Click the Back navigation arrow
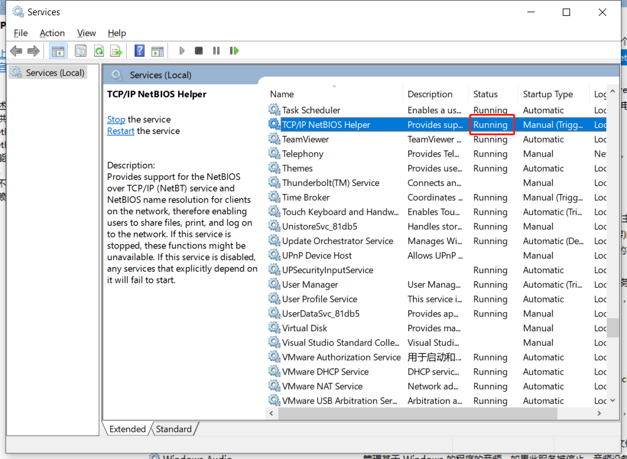Image resolution: width=627 pixels, height=459 pixels. pyautogui.click(x=16, y=51)
